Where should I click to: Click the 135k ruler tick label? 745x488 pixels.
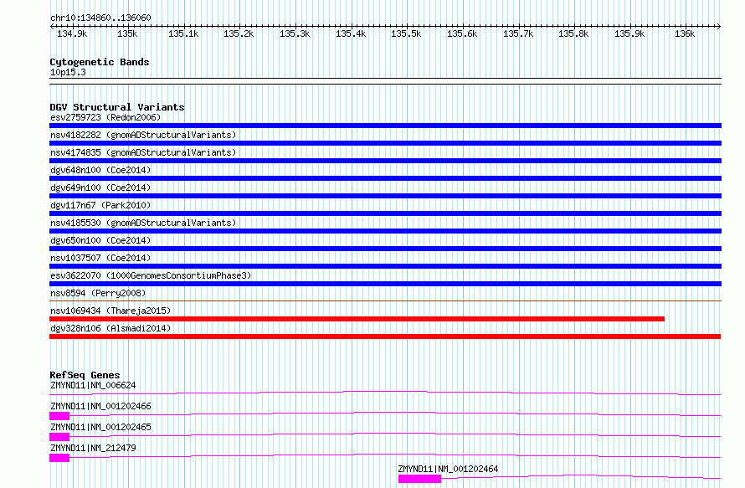(x=127, y=33)
